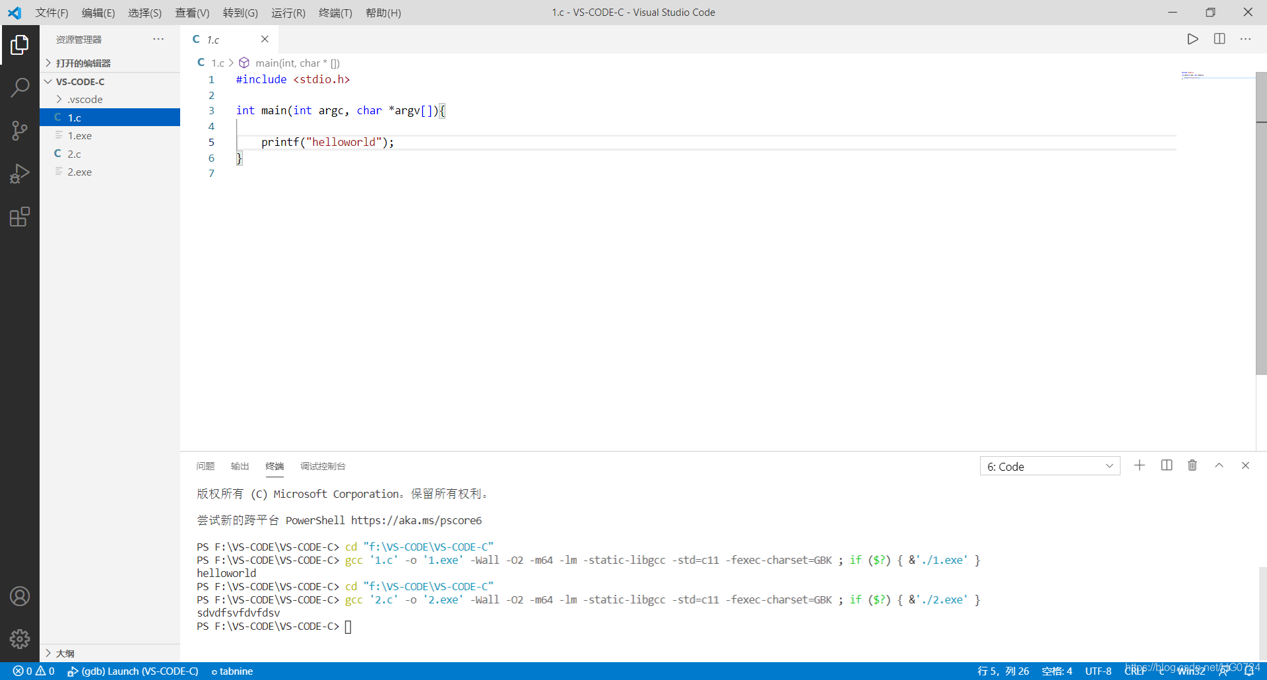The width and height of the screenshot is (1267, 680).
Task: Open the Accounts menu icon
Action: [x=20, y=596]
